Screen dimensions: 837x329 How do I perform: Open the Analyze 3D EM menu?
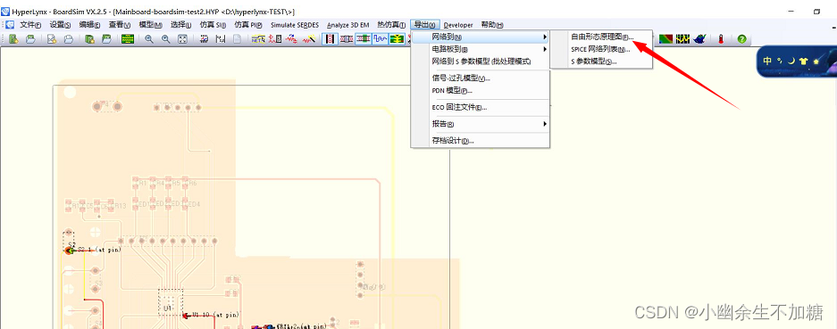tap(348, 25)
